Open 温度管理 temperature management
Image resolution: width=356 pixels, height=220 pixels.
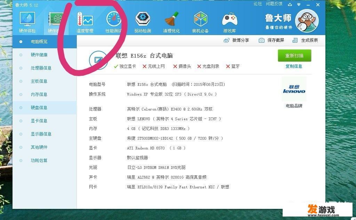85,22
